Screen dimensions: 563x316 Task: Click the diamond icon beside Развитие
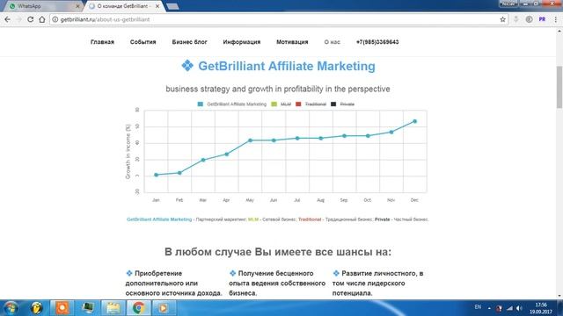pos(336,273)
